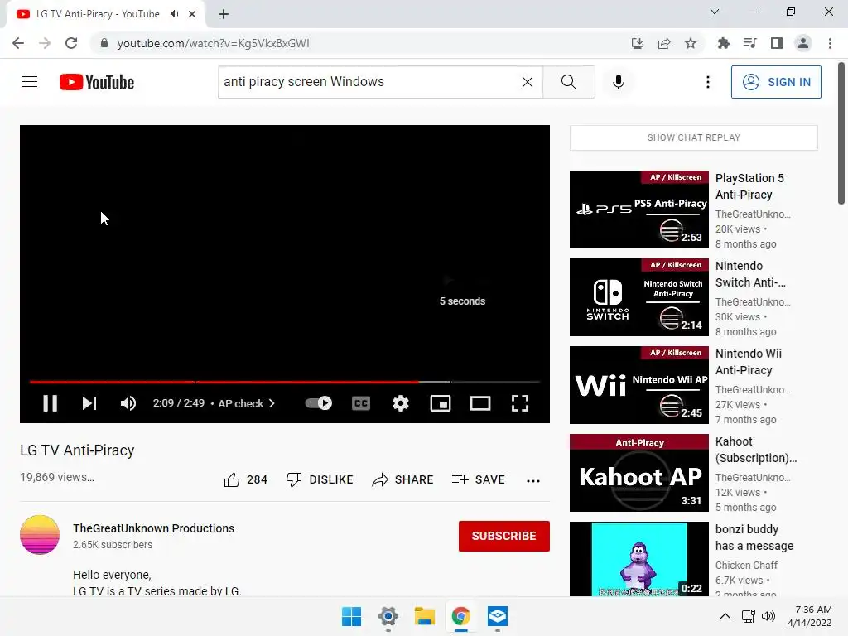Image resolution: width=848 pixels, height=636 pixels.
Task: Open the Windows Start menu
Action: 351,616
